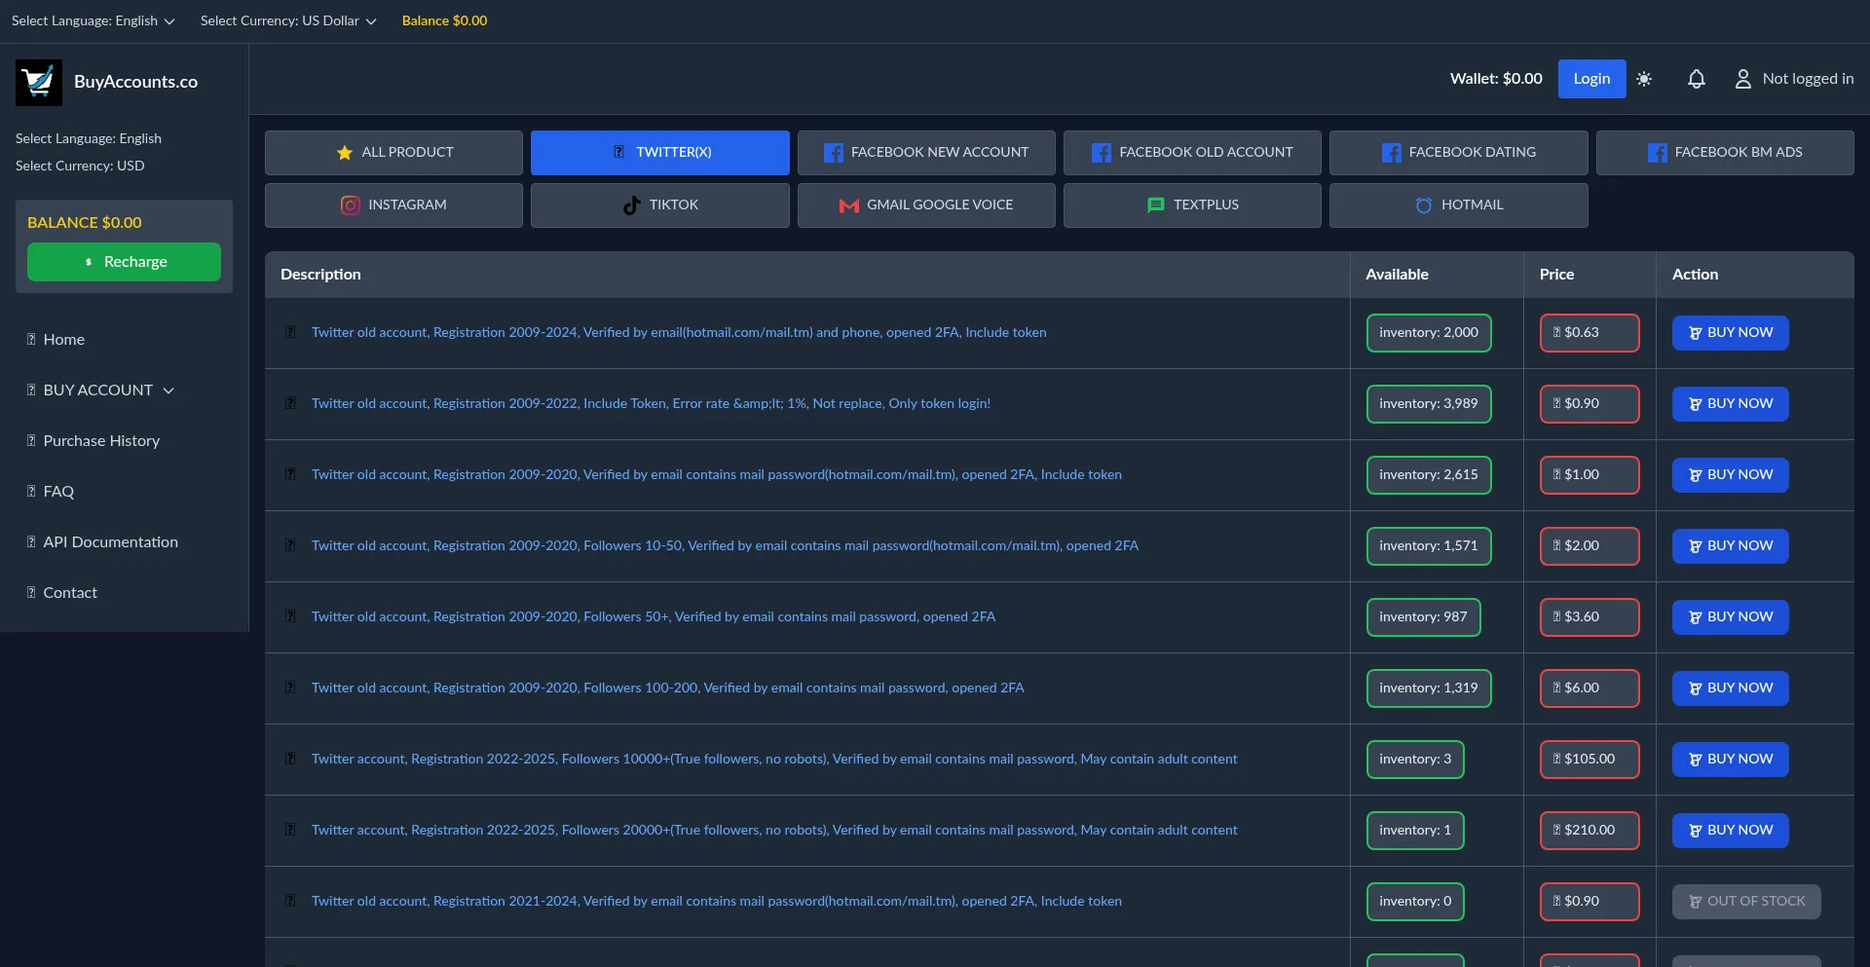Open the API Documentation sidebar link
The height and width of the screenshot is (967, 1870).
[110, 541]
